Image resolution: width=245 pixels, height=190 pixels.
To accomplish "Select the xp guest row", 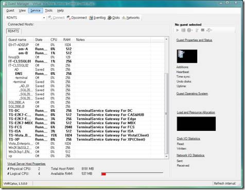I will [85, 156].
